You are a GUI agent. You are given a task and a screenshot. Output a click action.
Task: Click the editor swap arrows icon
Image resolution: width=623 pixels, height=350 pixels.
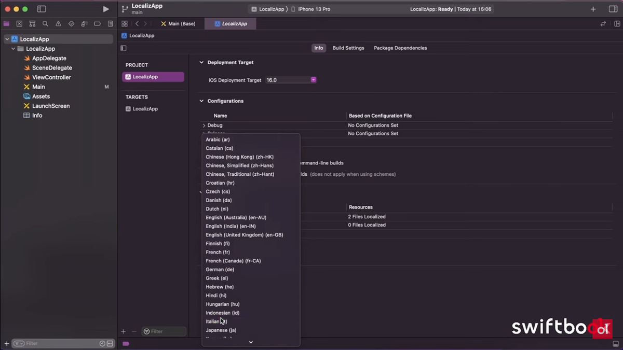pos(603,24)
